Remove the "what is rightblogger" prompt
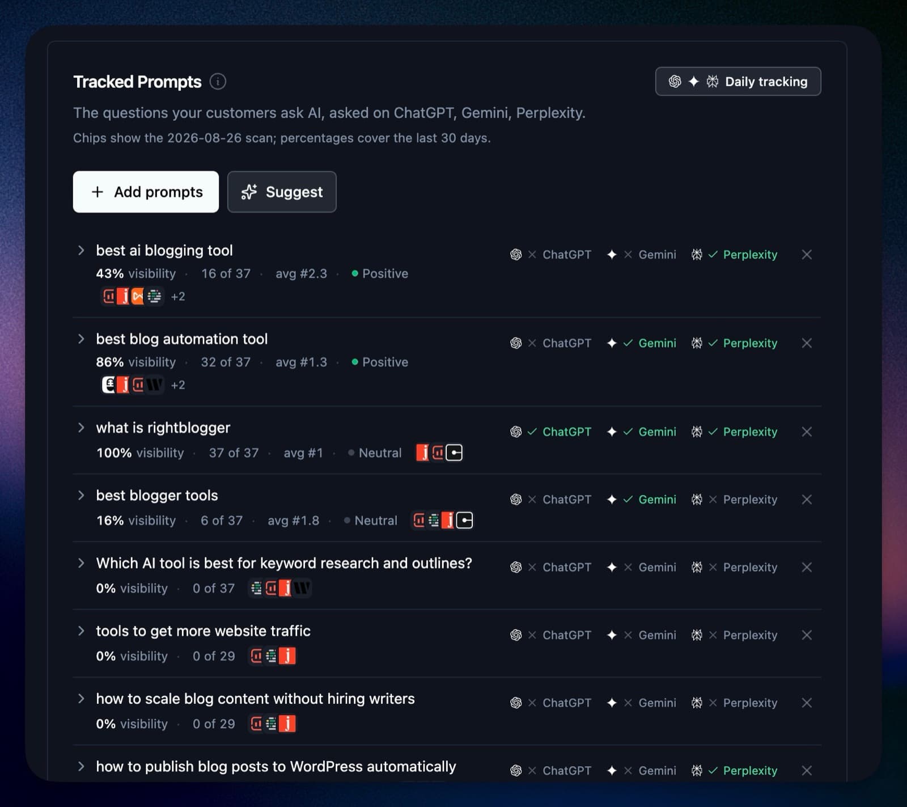Screen dimensions: 907x807 [807, 432]
